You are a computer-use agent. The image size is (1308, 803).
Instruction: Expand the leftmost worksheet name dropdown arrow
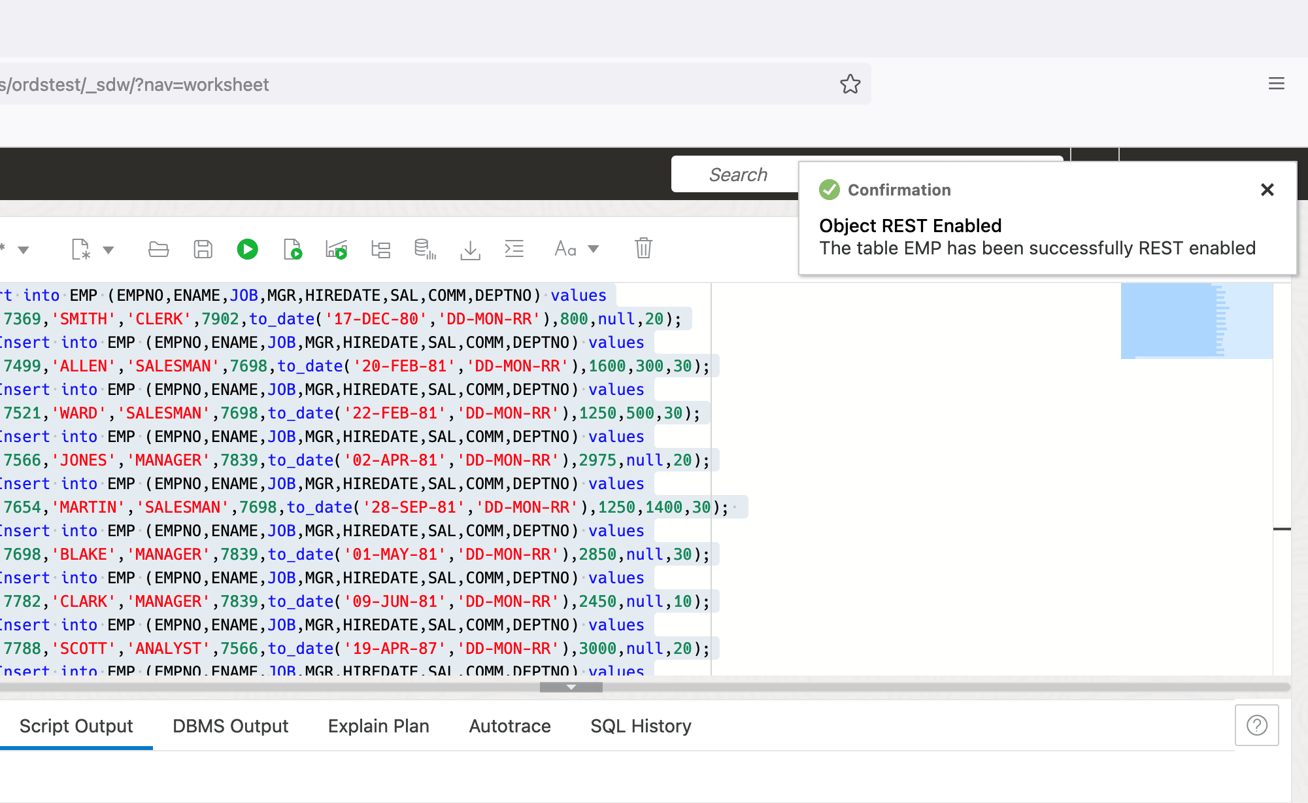click(x=24, y=250)
